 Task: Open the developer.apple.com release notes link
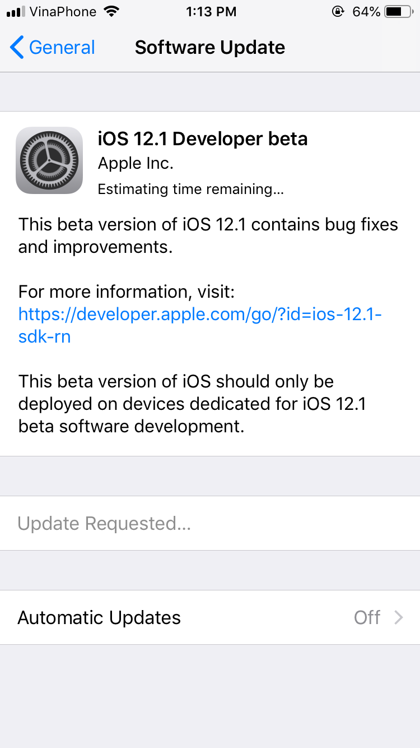click(x=200, y=325)
